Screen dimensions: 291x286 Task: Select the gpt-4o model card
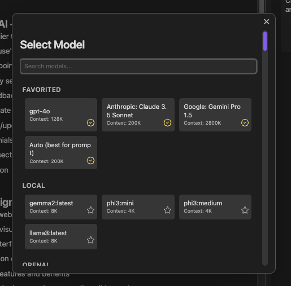(61, 115)
